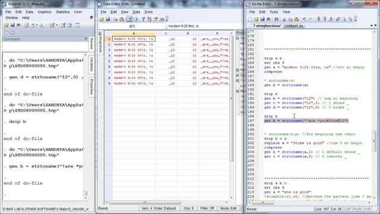Print icon in Stata main toolbar
Screen dimensions: 380x214
18,25
